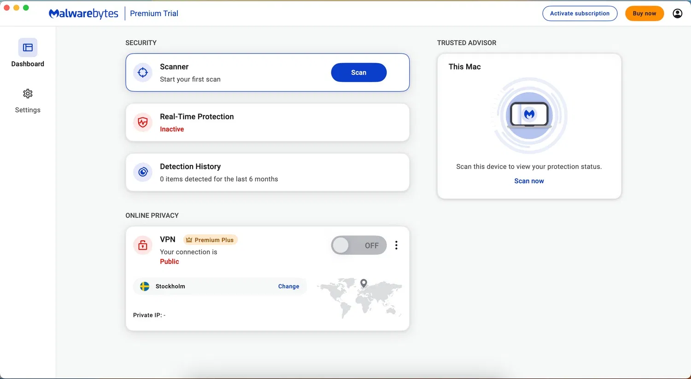Turn on the VPN toggle
Image resolution: width=691 pixels, height=379 pixels.
(359, 245)
